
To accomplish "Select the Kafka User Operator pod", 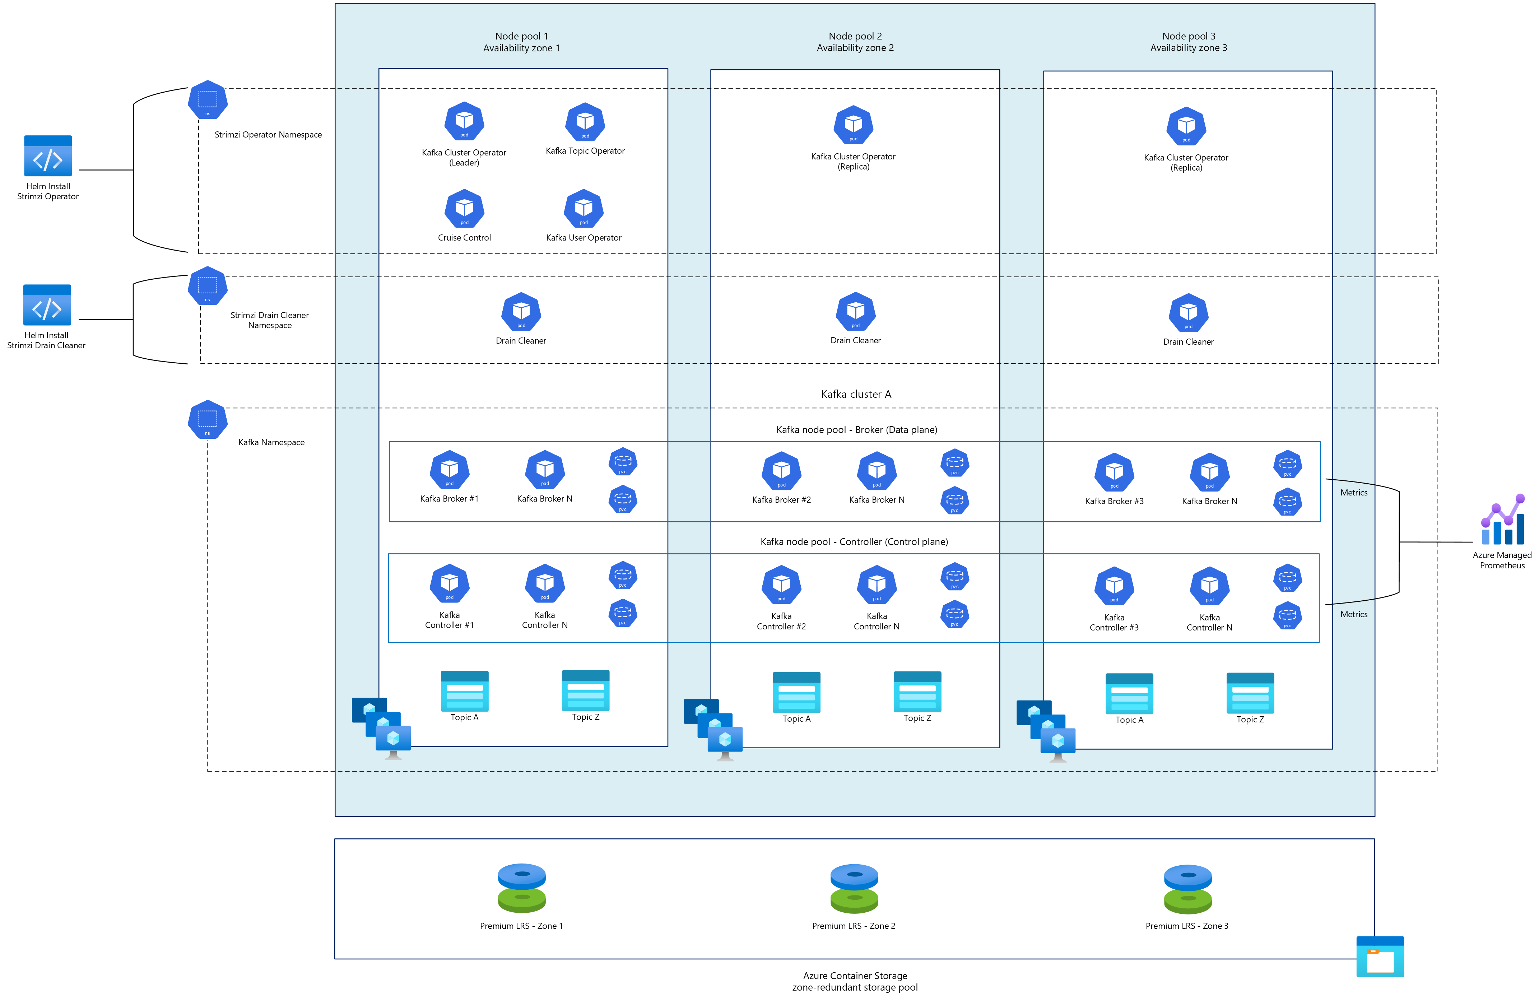I will click(x=583, y=208).
